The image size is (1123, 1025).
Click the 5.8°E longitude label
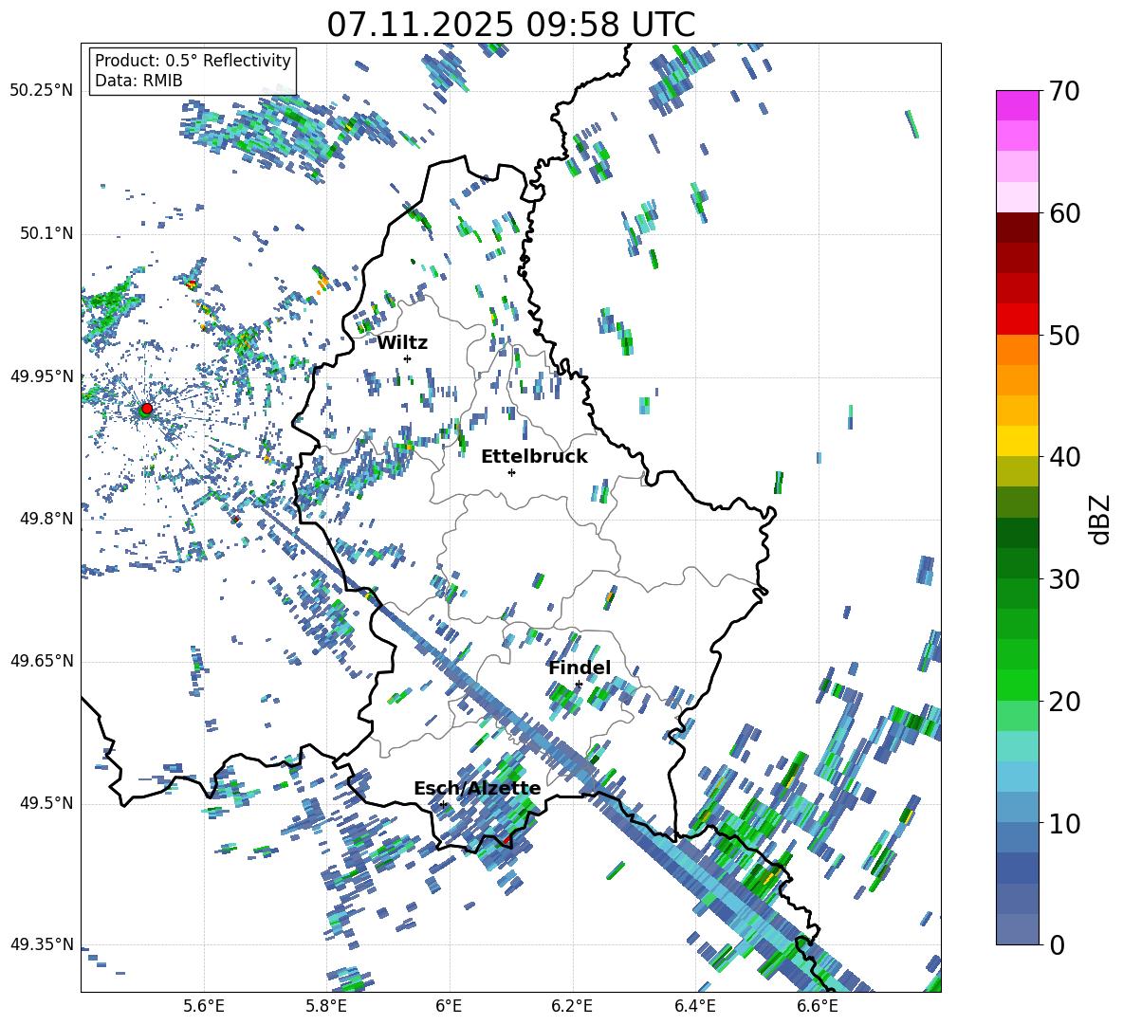pyautogui.click(x=326, y=1006)
